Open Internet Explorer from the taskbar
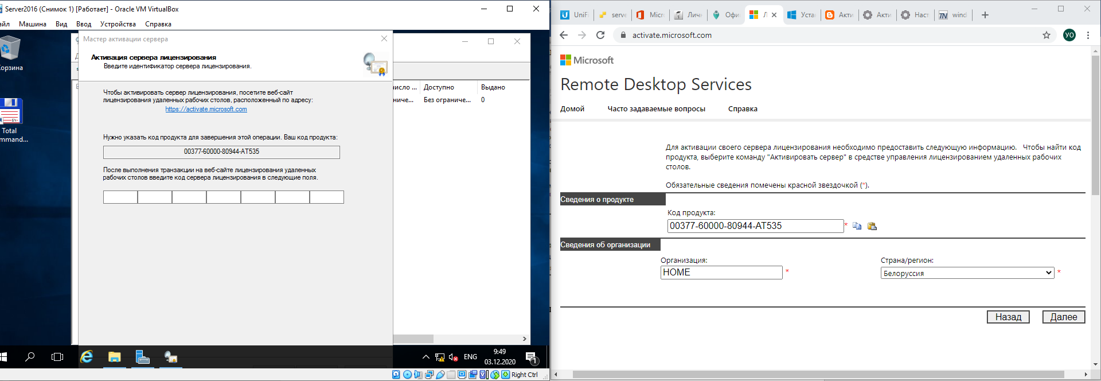The image size is (1101, 381). 87,357
